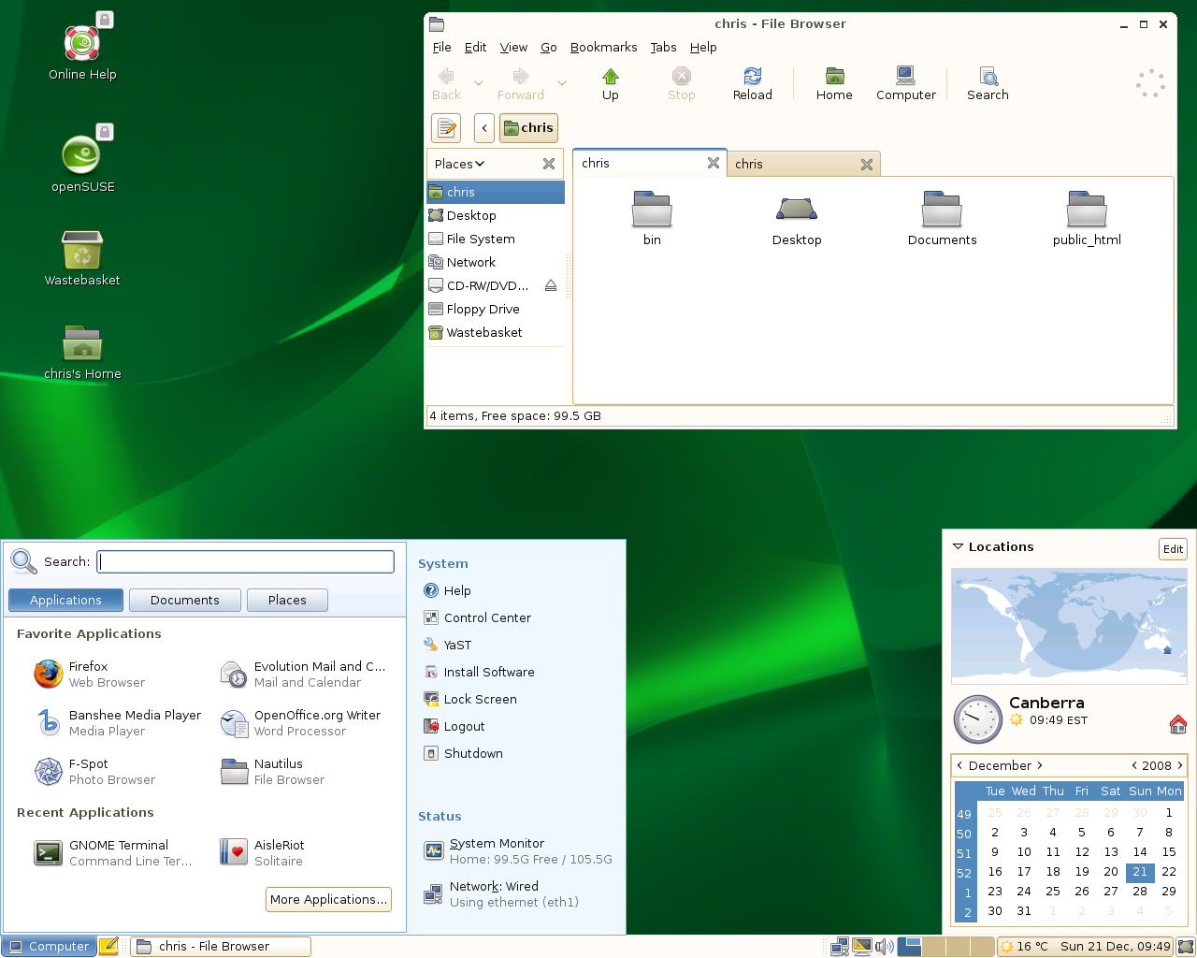Image resolution: width=1197 pixels, height=958 pixels.
Task: Open the bin folder
Action: 652,219
